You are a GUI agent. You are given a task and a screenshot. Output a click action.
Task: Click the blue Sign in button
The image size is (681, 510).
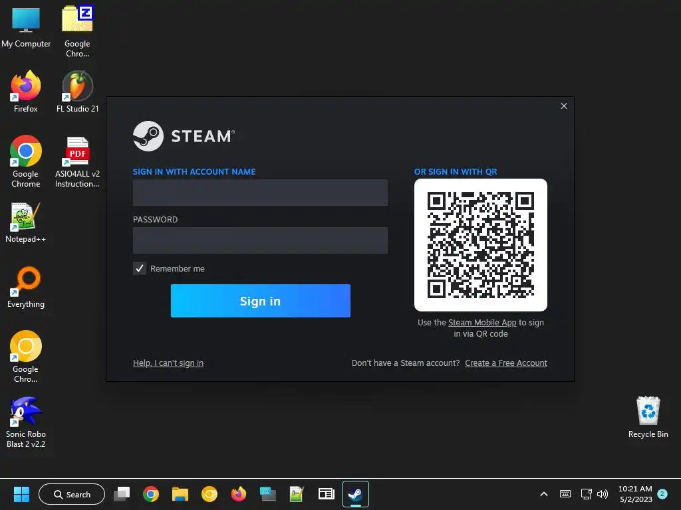(x=261, y=301)
